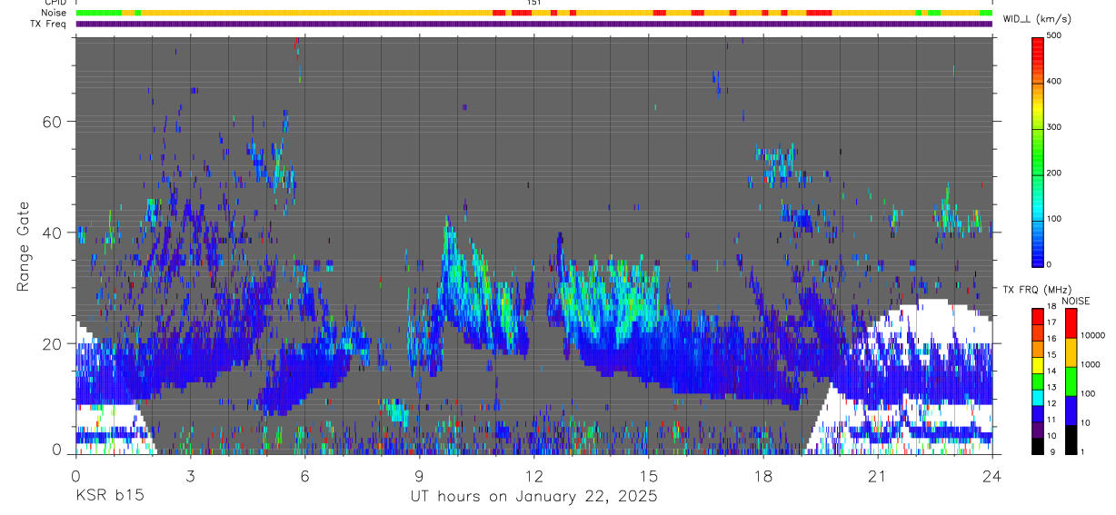This screenshot has height=515, width=1116.
Task: Click 'UT hours on January 22, 2025' title
Action: (x=533, y=498)
